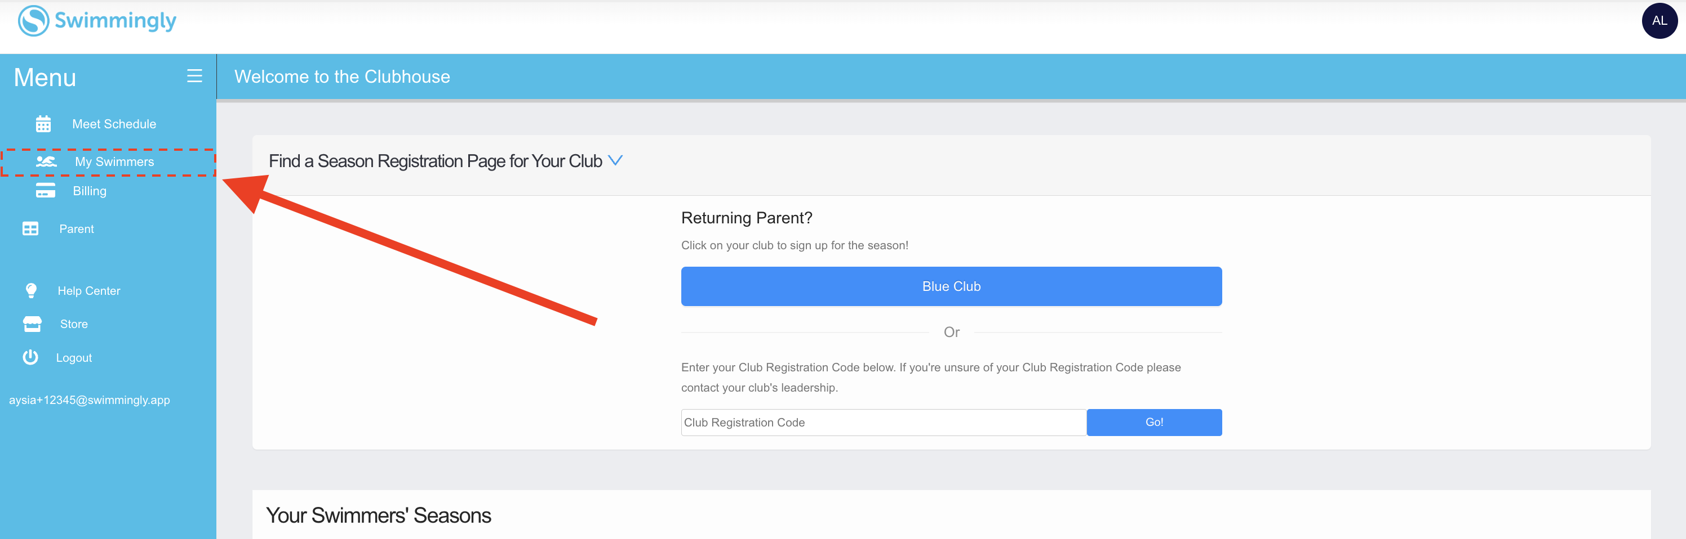Click the Store shop icon
1686x539 pixels.
click(x=32, y=324)
